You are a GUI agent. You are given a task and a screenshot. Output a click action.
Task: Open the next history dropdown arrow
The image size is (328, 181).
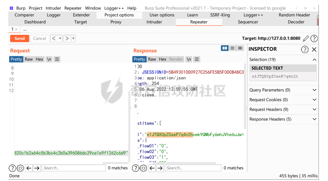(x=73, y=39)
